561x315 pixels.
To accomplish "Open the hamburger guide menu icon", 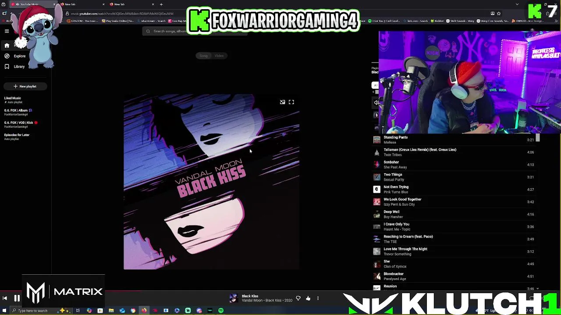I will tap(7, 31).
